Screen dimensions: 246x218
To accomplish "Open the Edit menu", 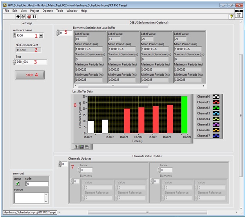I will click(15, 11).
